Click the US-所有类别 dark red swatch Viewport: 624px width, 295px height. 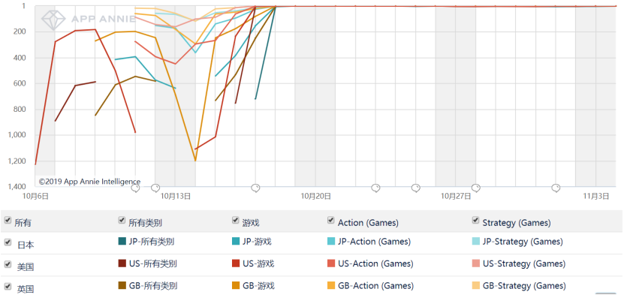point(122,263)
